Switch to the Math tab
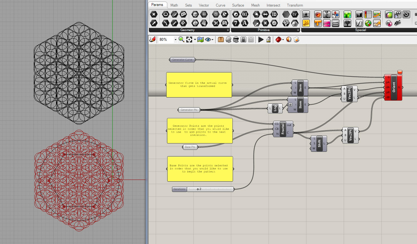Image resolution: width=417 pixels, height=244 pixels. (x=174, y=5)
